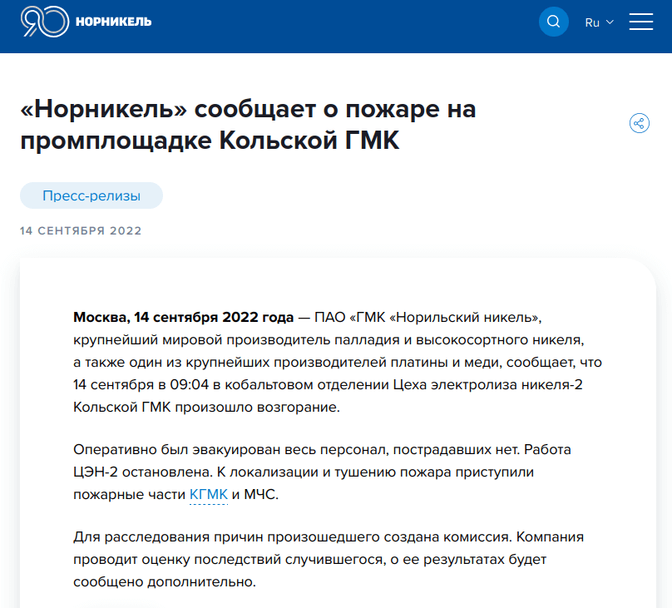Viewport: 672px width, 608px height.
Task: Open the hamburger main menu
Action: pos(640,22)
